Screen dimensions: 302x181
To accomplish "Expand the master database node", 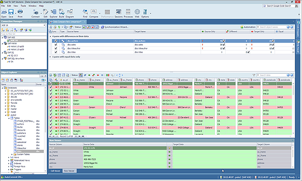I will (5, 109).
